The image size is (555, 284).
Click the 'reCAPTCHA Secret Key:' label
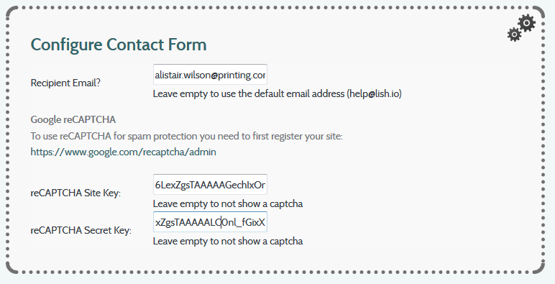point(81,231)
